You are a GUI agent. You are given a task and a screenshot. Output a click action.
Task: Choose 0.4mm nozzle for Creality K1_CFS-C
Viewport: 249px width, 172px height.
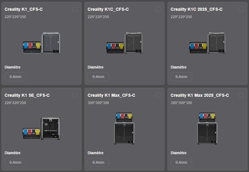15,77
